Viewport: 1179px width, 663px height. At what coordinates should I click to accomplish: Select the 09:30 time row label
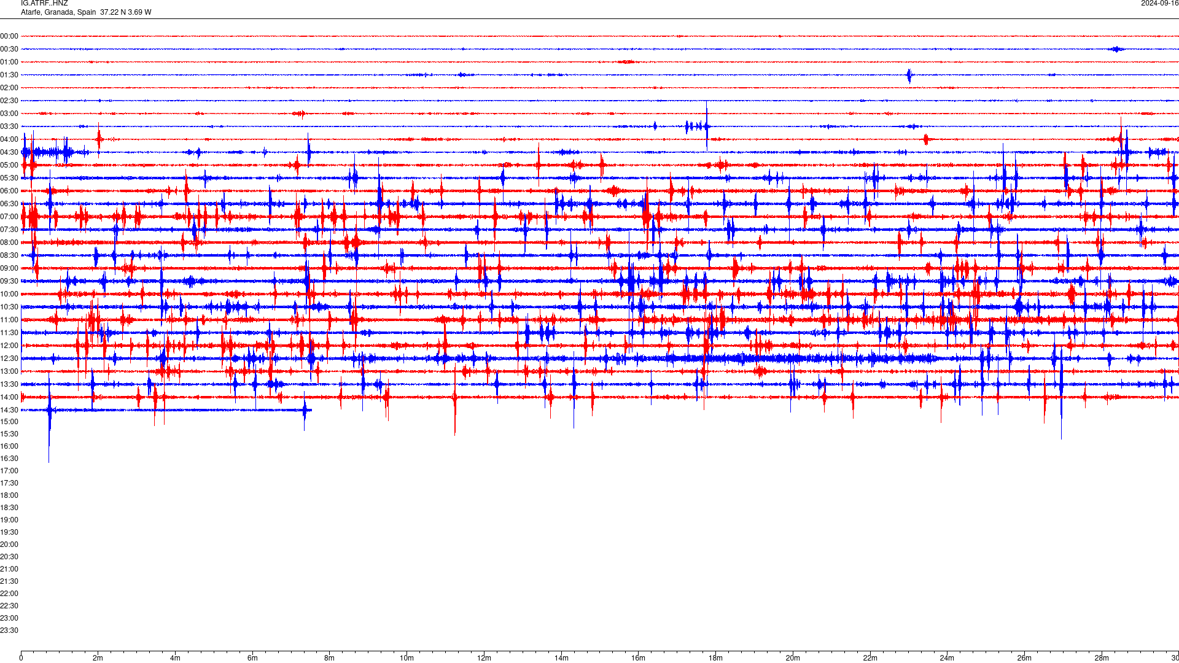pyautogui.click(x=9, y=281)
